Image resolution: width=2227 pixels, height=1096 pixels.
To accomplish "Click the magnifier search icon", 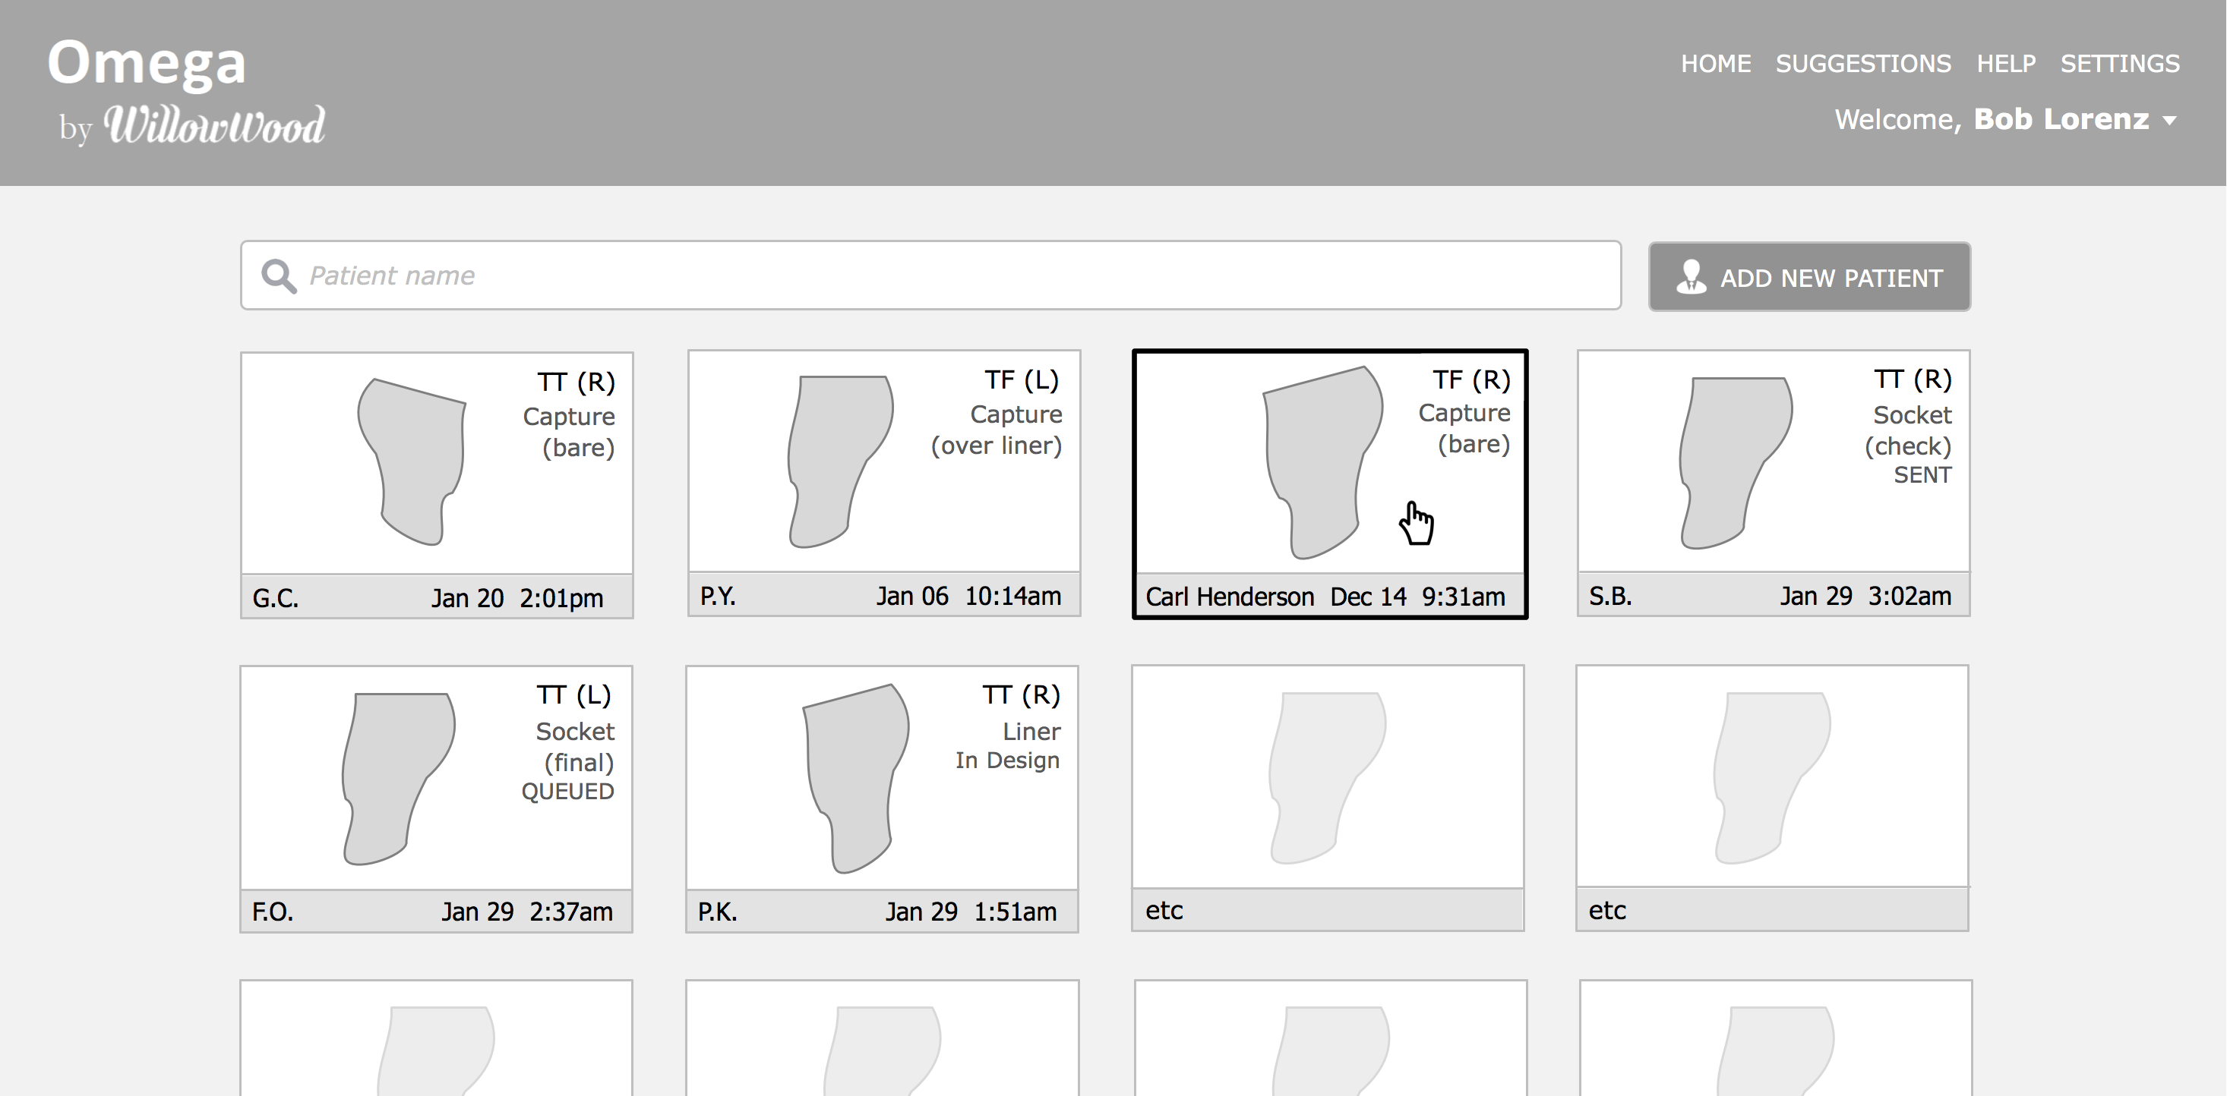I will tap(278, 276).
